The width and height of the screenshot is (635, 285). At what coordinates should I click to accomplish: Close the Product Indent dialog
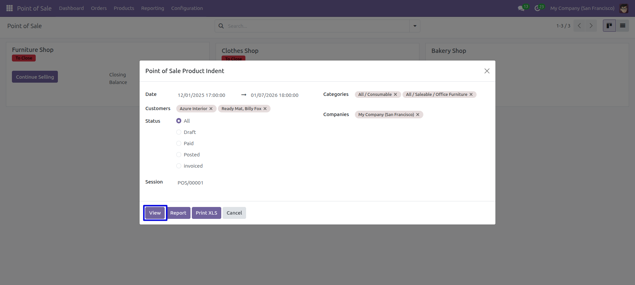click(x=487, y=71)
